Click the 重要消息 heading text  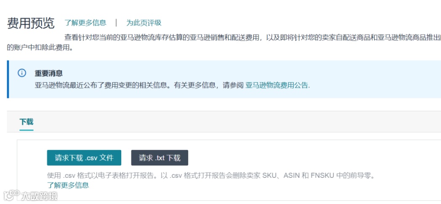pyautogui.click(x=49, y=73)
